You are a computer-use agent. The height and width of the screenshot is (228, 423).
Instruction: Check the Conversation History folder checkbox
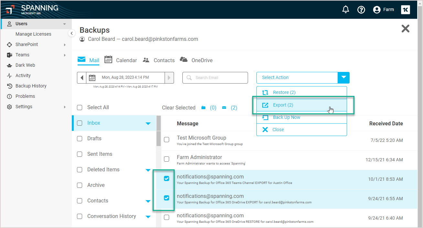(80, 216)
